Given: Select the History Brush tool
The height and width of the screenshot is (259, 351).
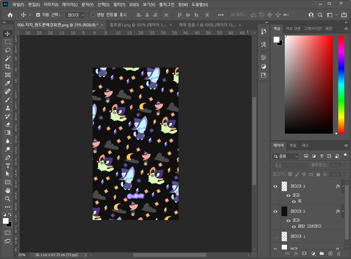Looking at the screenshot, I should pos(8,116).
